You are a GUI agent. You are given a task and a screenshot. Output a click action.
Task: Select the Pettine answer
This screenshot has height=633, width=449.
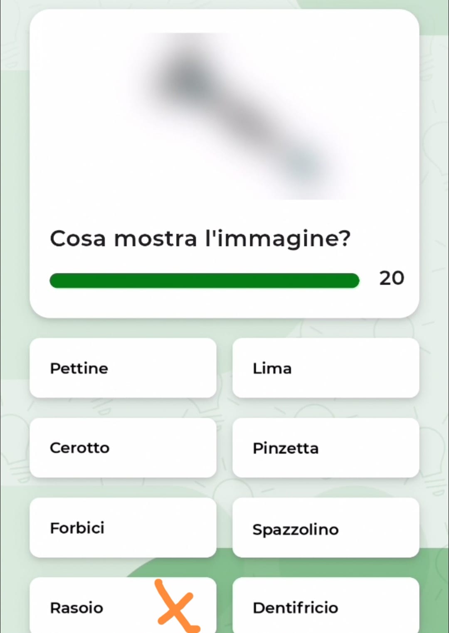(123, 368)
